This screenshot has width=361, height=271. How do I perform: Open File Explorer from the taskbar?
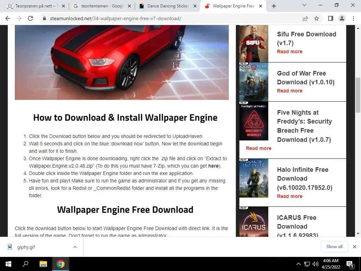pos(43,264)
